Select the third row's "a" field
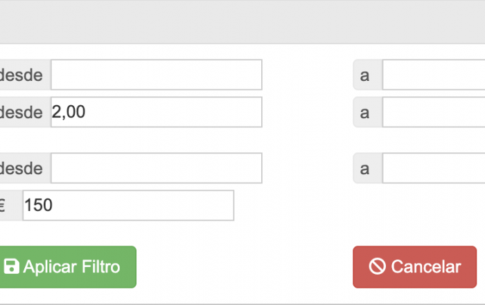This screenshot has height=305, width=485. (433, 168)
